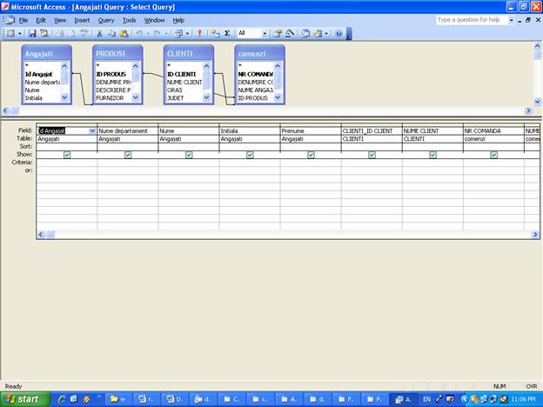Open the Window menu

[154, 20]
